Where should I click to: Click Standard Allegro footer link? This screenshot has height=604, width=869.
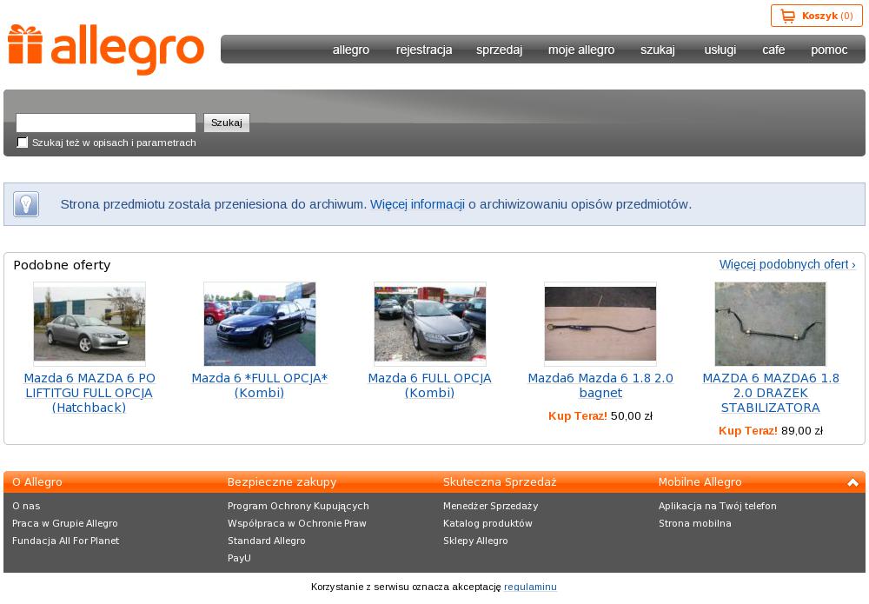point(267,541)
